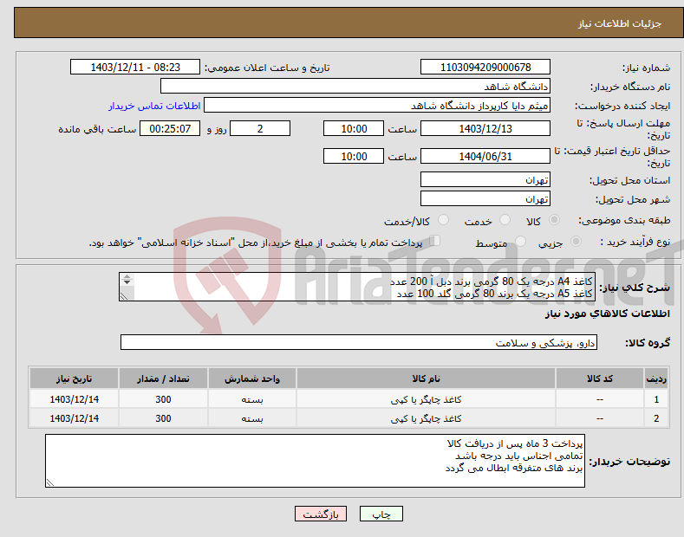This screenshot has height=537, width=684.
Task: Click quantity 300 in row 1
Action: tap(163, 399)
